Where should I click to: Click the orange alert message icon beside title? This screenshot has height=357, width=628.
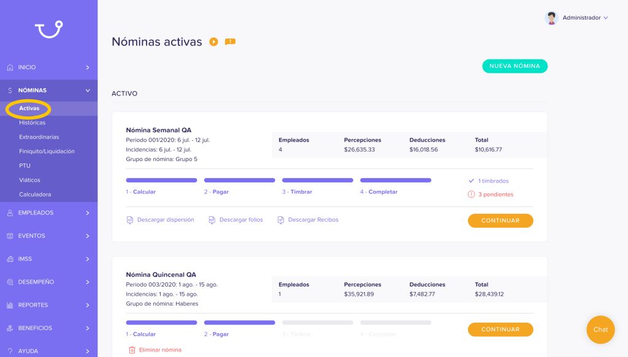(x=230, y=42)
